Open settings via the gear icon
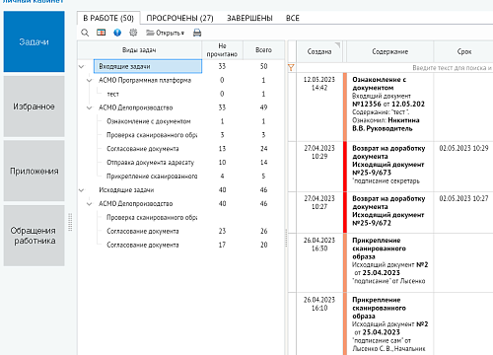Screen dimensions: 493x355 133,33
